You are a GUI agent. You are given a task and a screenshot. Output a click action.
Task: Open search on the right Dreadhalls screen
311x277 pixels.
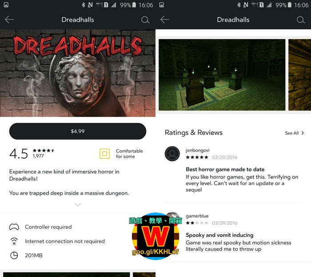click(301, 20)
